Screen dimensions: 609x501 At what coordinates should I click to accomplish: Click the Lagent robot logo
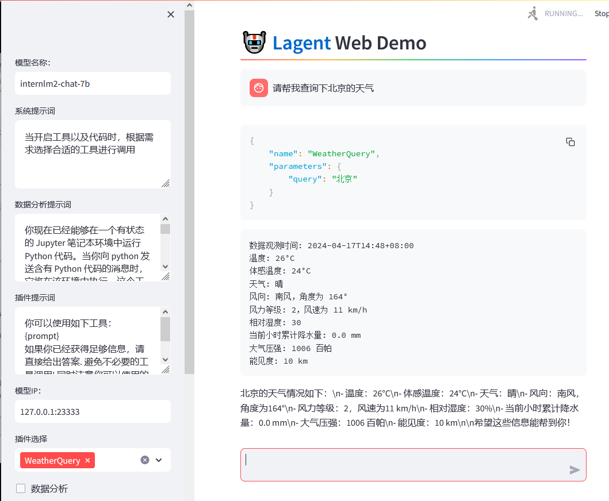tap(254, 43)
